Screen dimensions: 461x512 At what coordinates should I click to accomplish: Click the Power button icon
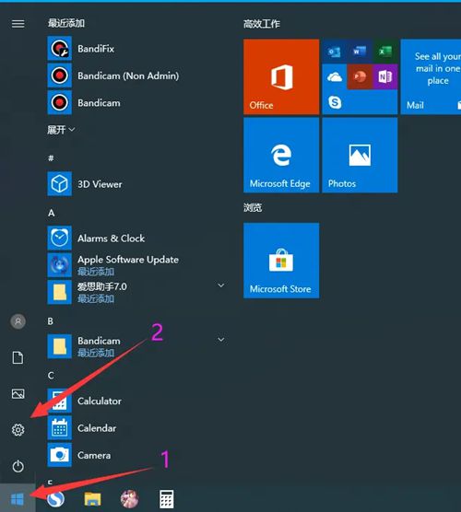point(18,466)
